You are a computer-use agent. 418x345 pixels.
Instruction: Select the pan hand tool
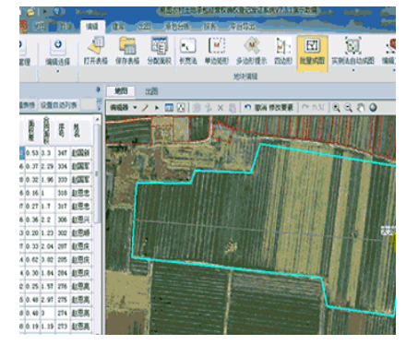[x=361, y=108]
